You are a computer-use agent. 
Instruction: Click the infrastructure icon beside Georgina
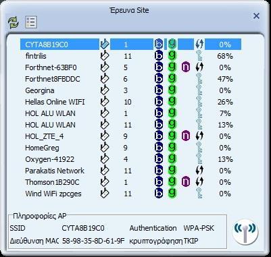[104, 90]
